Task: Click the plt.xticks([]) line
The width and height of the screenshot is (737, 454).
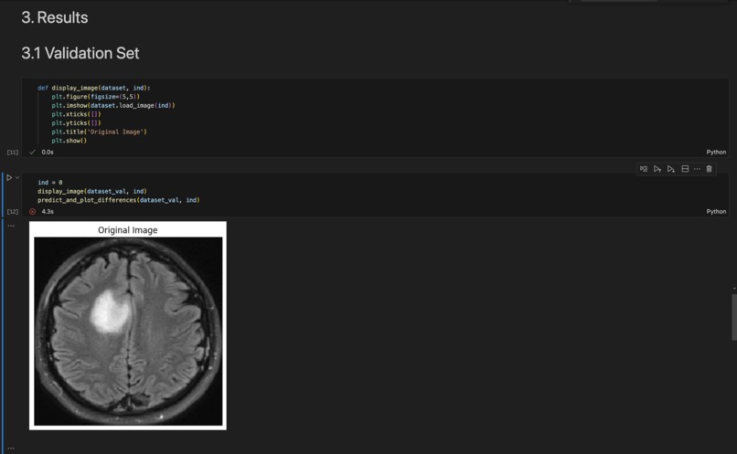Action: 76,114
